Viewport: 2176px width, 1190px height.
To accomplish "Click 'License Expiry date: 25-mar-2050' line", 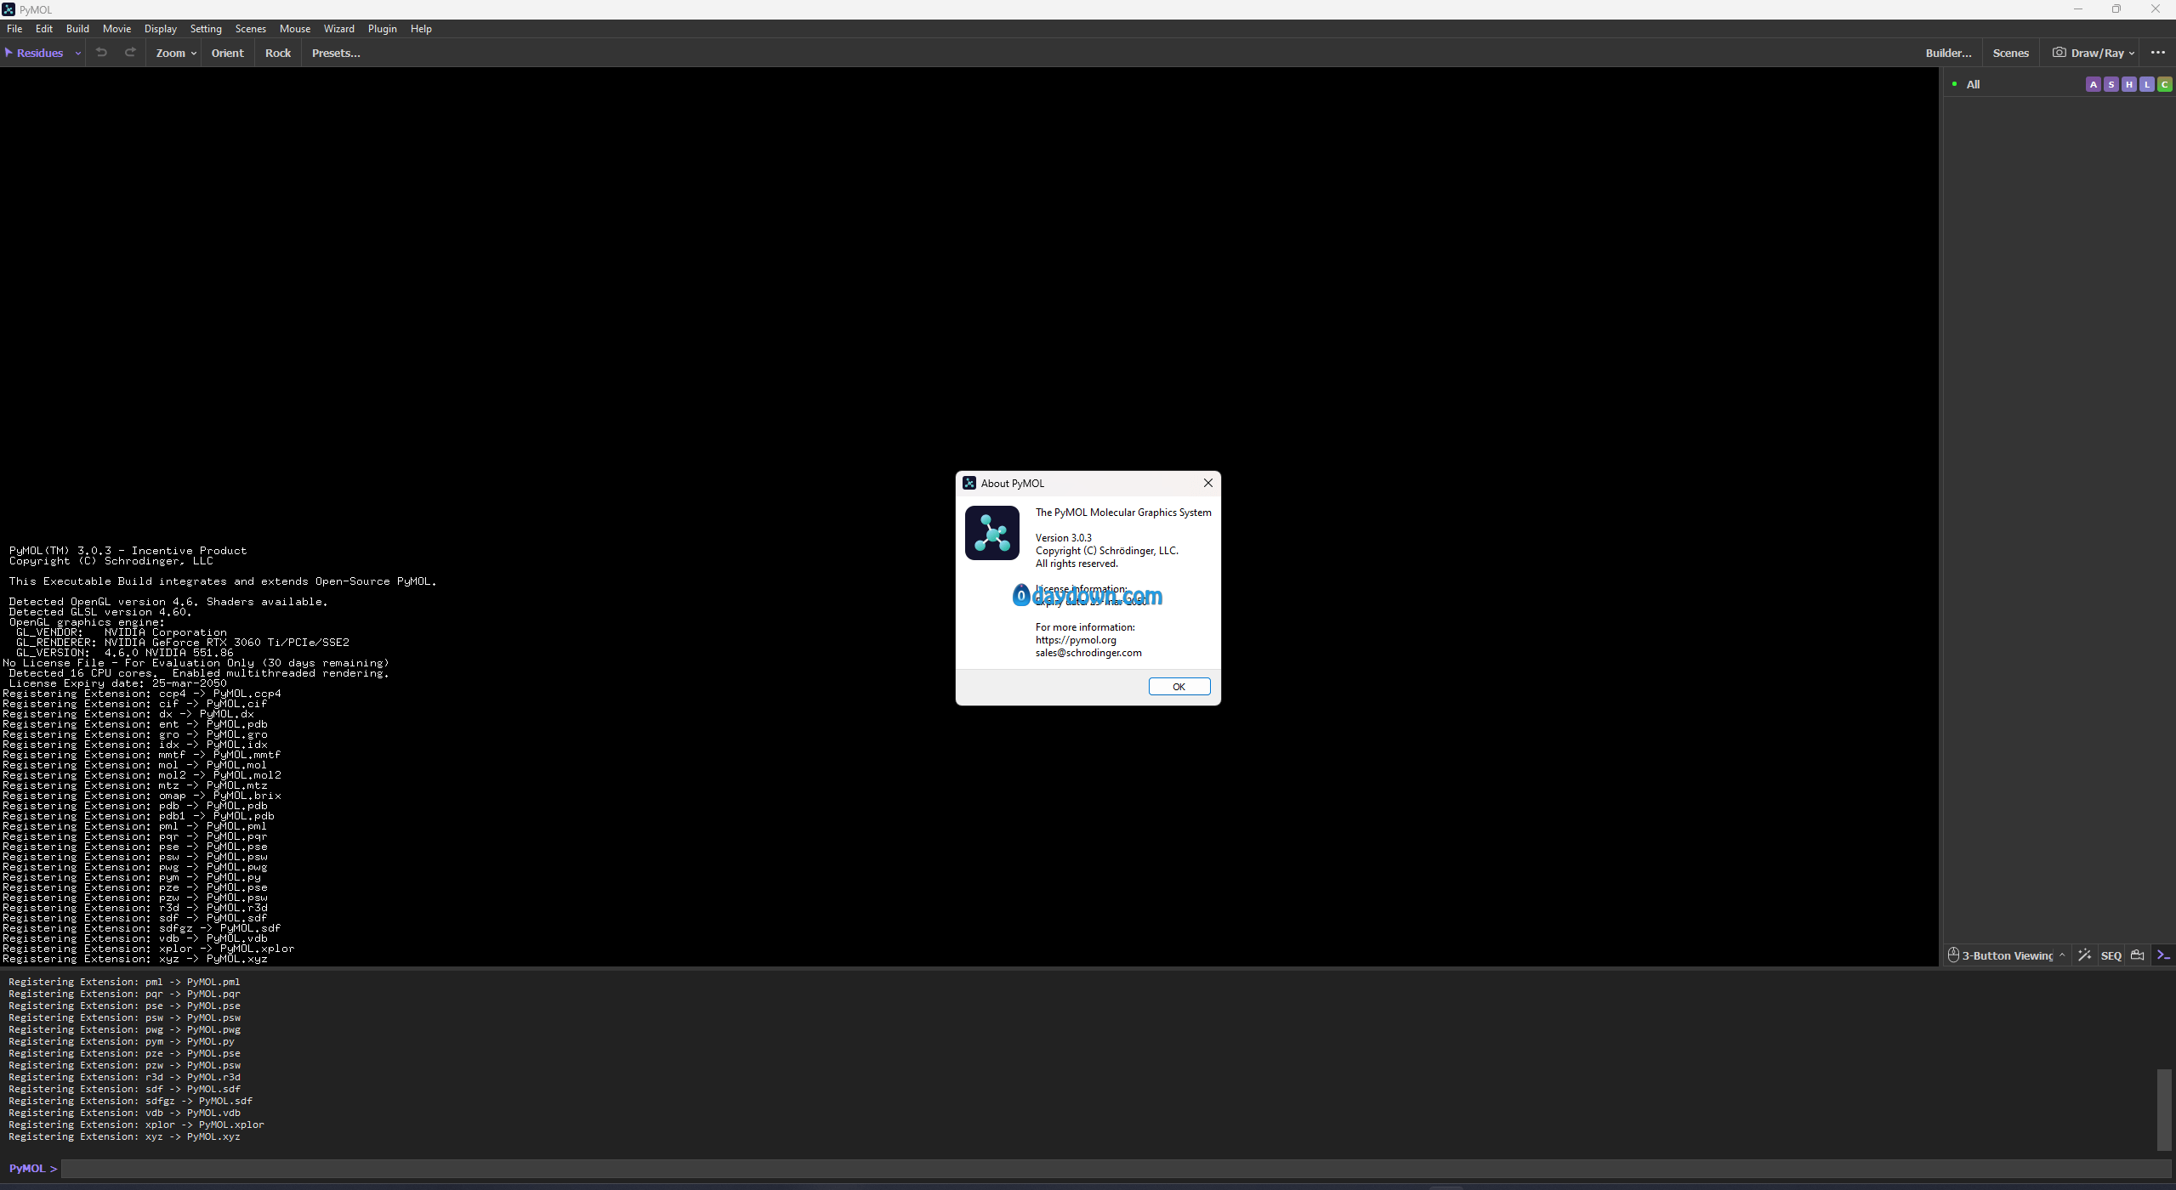I will pyautogui.click(x=117, y=683).
